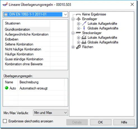Click the Globale Auflagerkräfte icon under Streckenlager
138x129 pixels.
84,42
